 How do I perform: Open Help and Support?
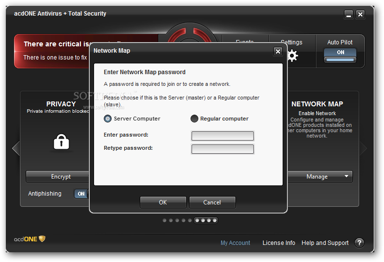325,243
